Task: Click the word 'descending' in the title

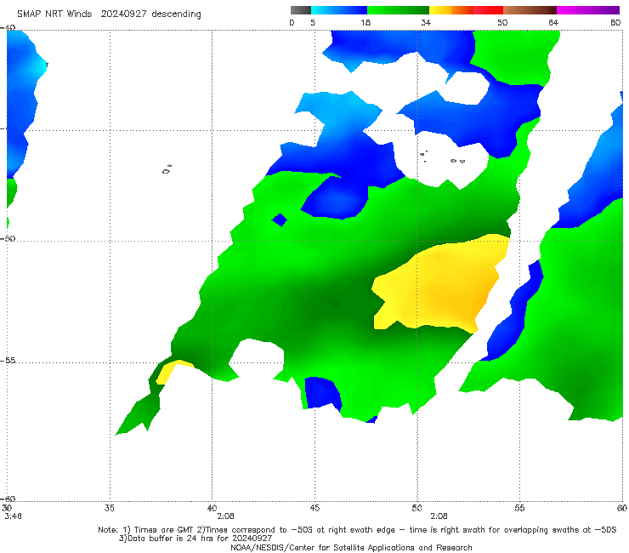Action: (176, 14)
